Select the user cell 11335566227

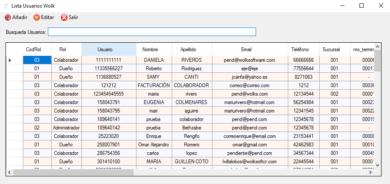109,69
